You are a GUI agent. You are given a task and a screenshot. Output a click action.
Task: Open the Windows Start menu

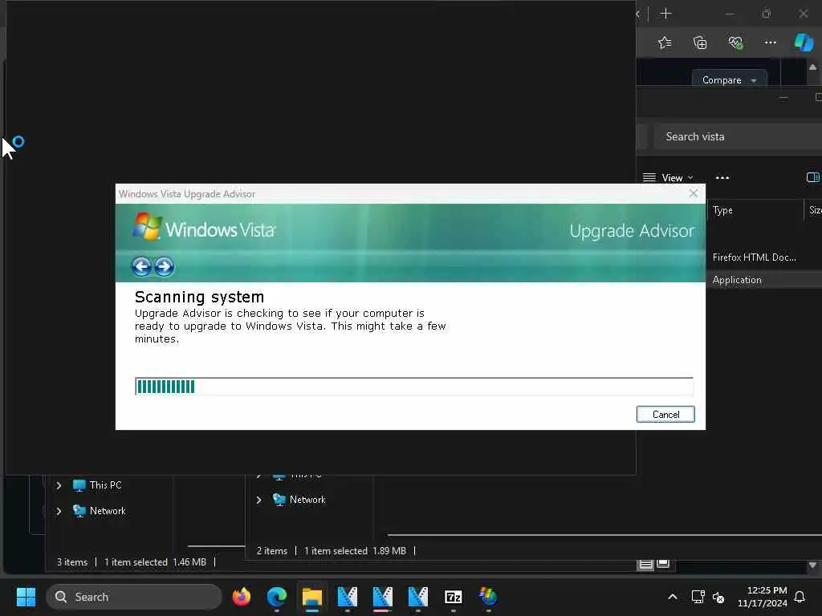26,597
